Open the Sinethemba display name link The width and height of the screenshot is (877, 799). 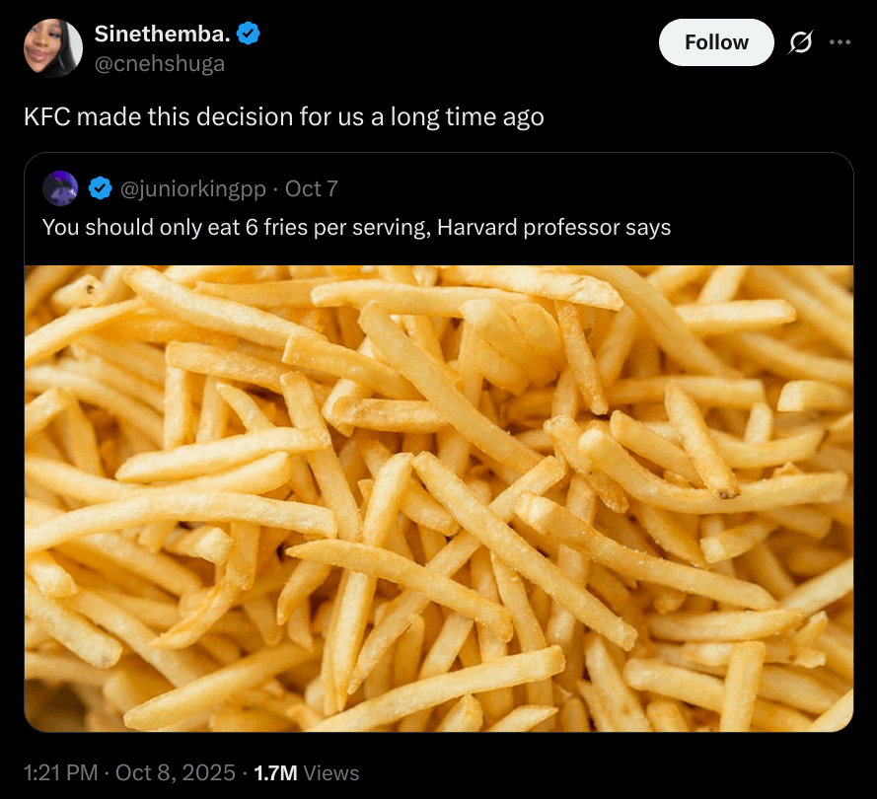coord(163,35)
